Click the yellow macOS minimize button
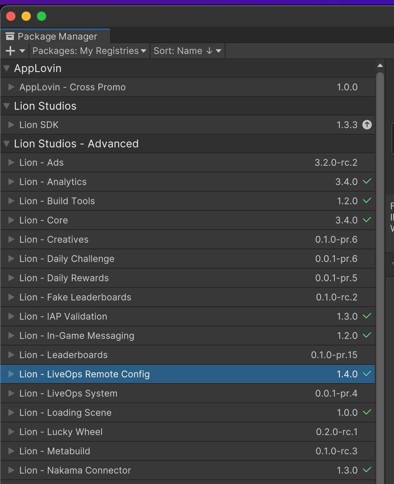Viewport: 394px width, 484px height. [x=26, y=16]
